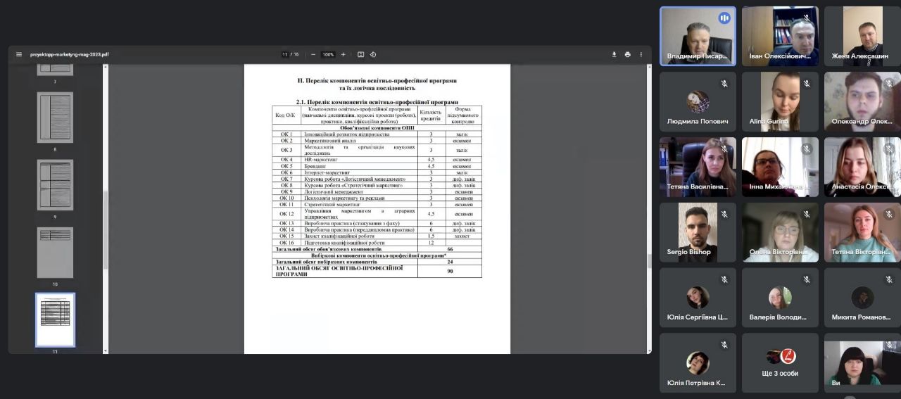The image size is (901, 399).
Task: Click Юлія Петрівна avatar picture
Action: coord(698,363)
